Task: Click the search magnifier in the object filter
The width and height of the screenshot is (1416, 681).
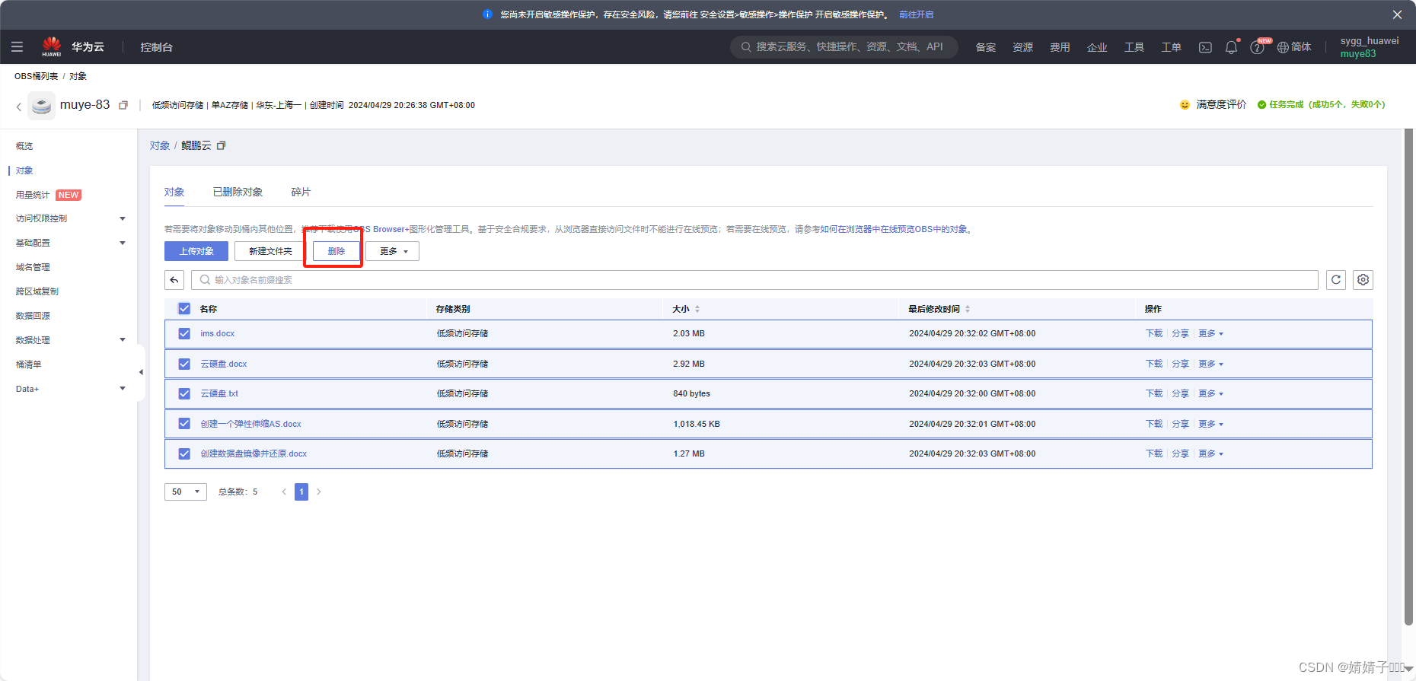Action: point(205,280)
